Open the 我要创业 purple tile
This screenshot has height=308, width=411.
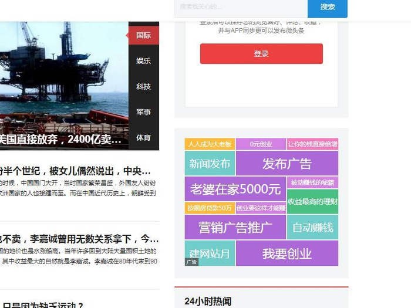(287, 253)
